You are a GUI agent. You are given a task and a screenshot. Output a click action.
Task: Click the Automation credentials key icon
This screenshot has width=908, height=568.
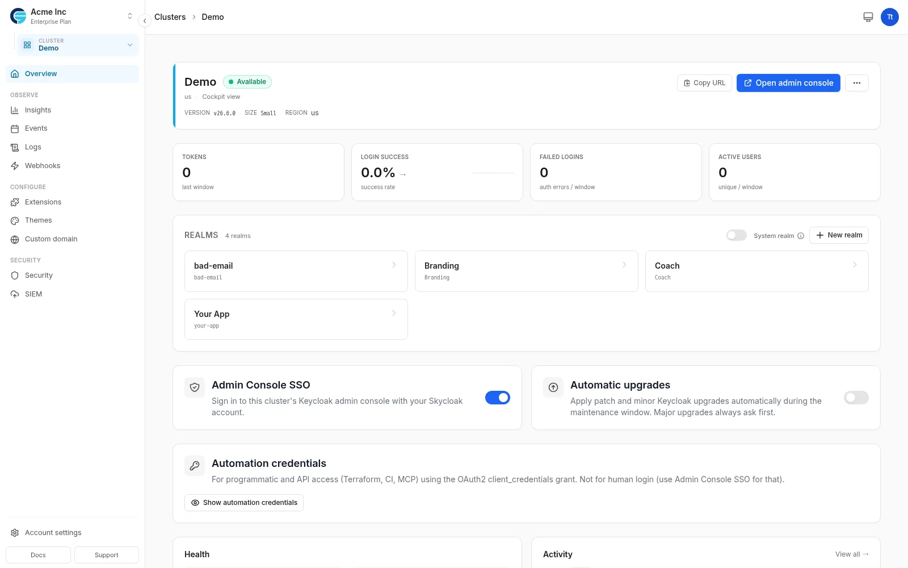tap(195, 466)
